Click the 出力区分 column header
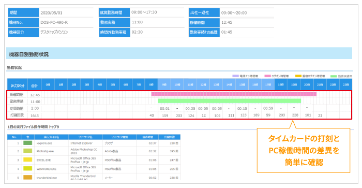The height and width of the screenshot is (188, 362). [17, 85]
